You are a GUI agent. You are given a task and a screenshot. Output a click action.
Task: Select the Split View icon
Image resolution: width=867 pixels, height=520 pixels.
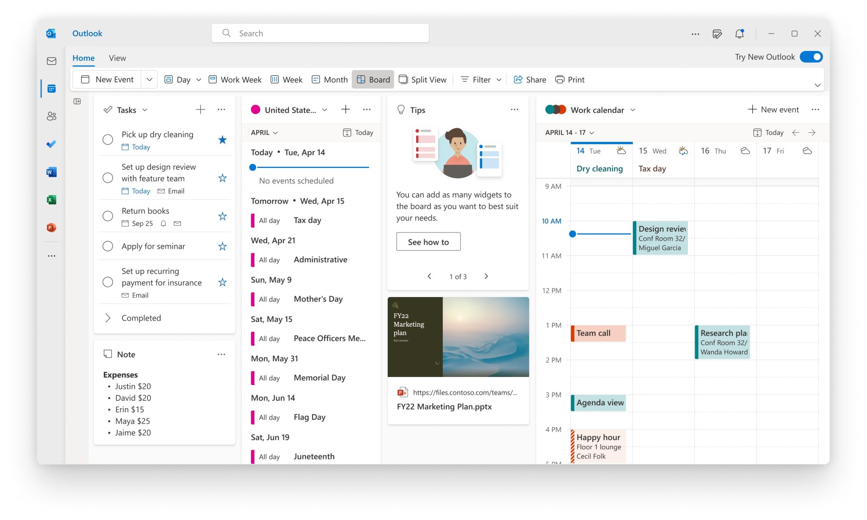[403, 79]
